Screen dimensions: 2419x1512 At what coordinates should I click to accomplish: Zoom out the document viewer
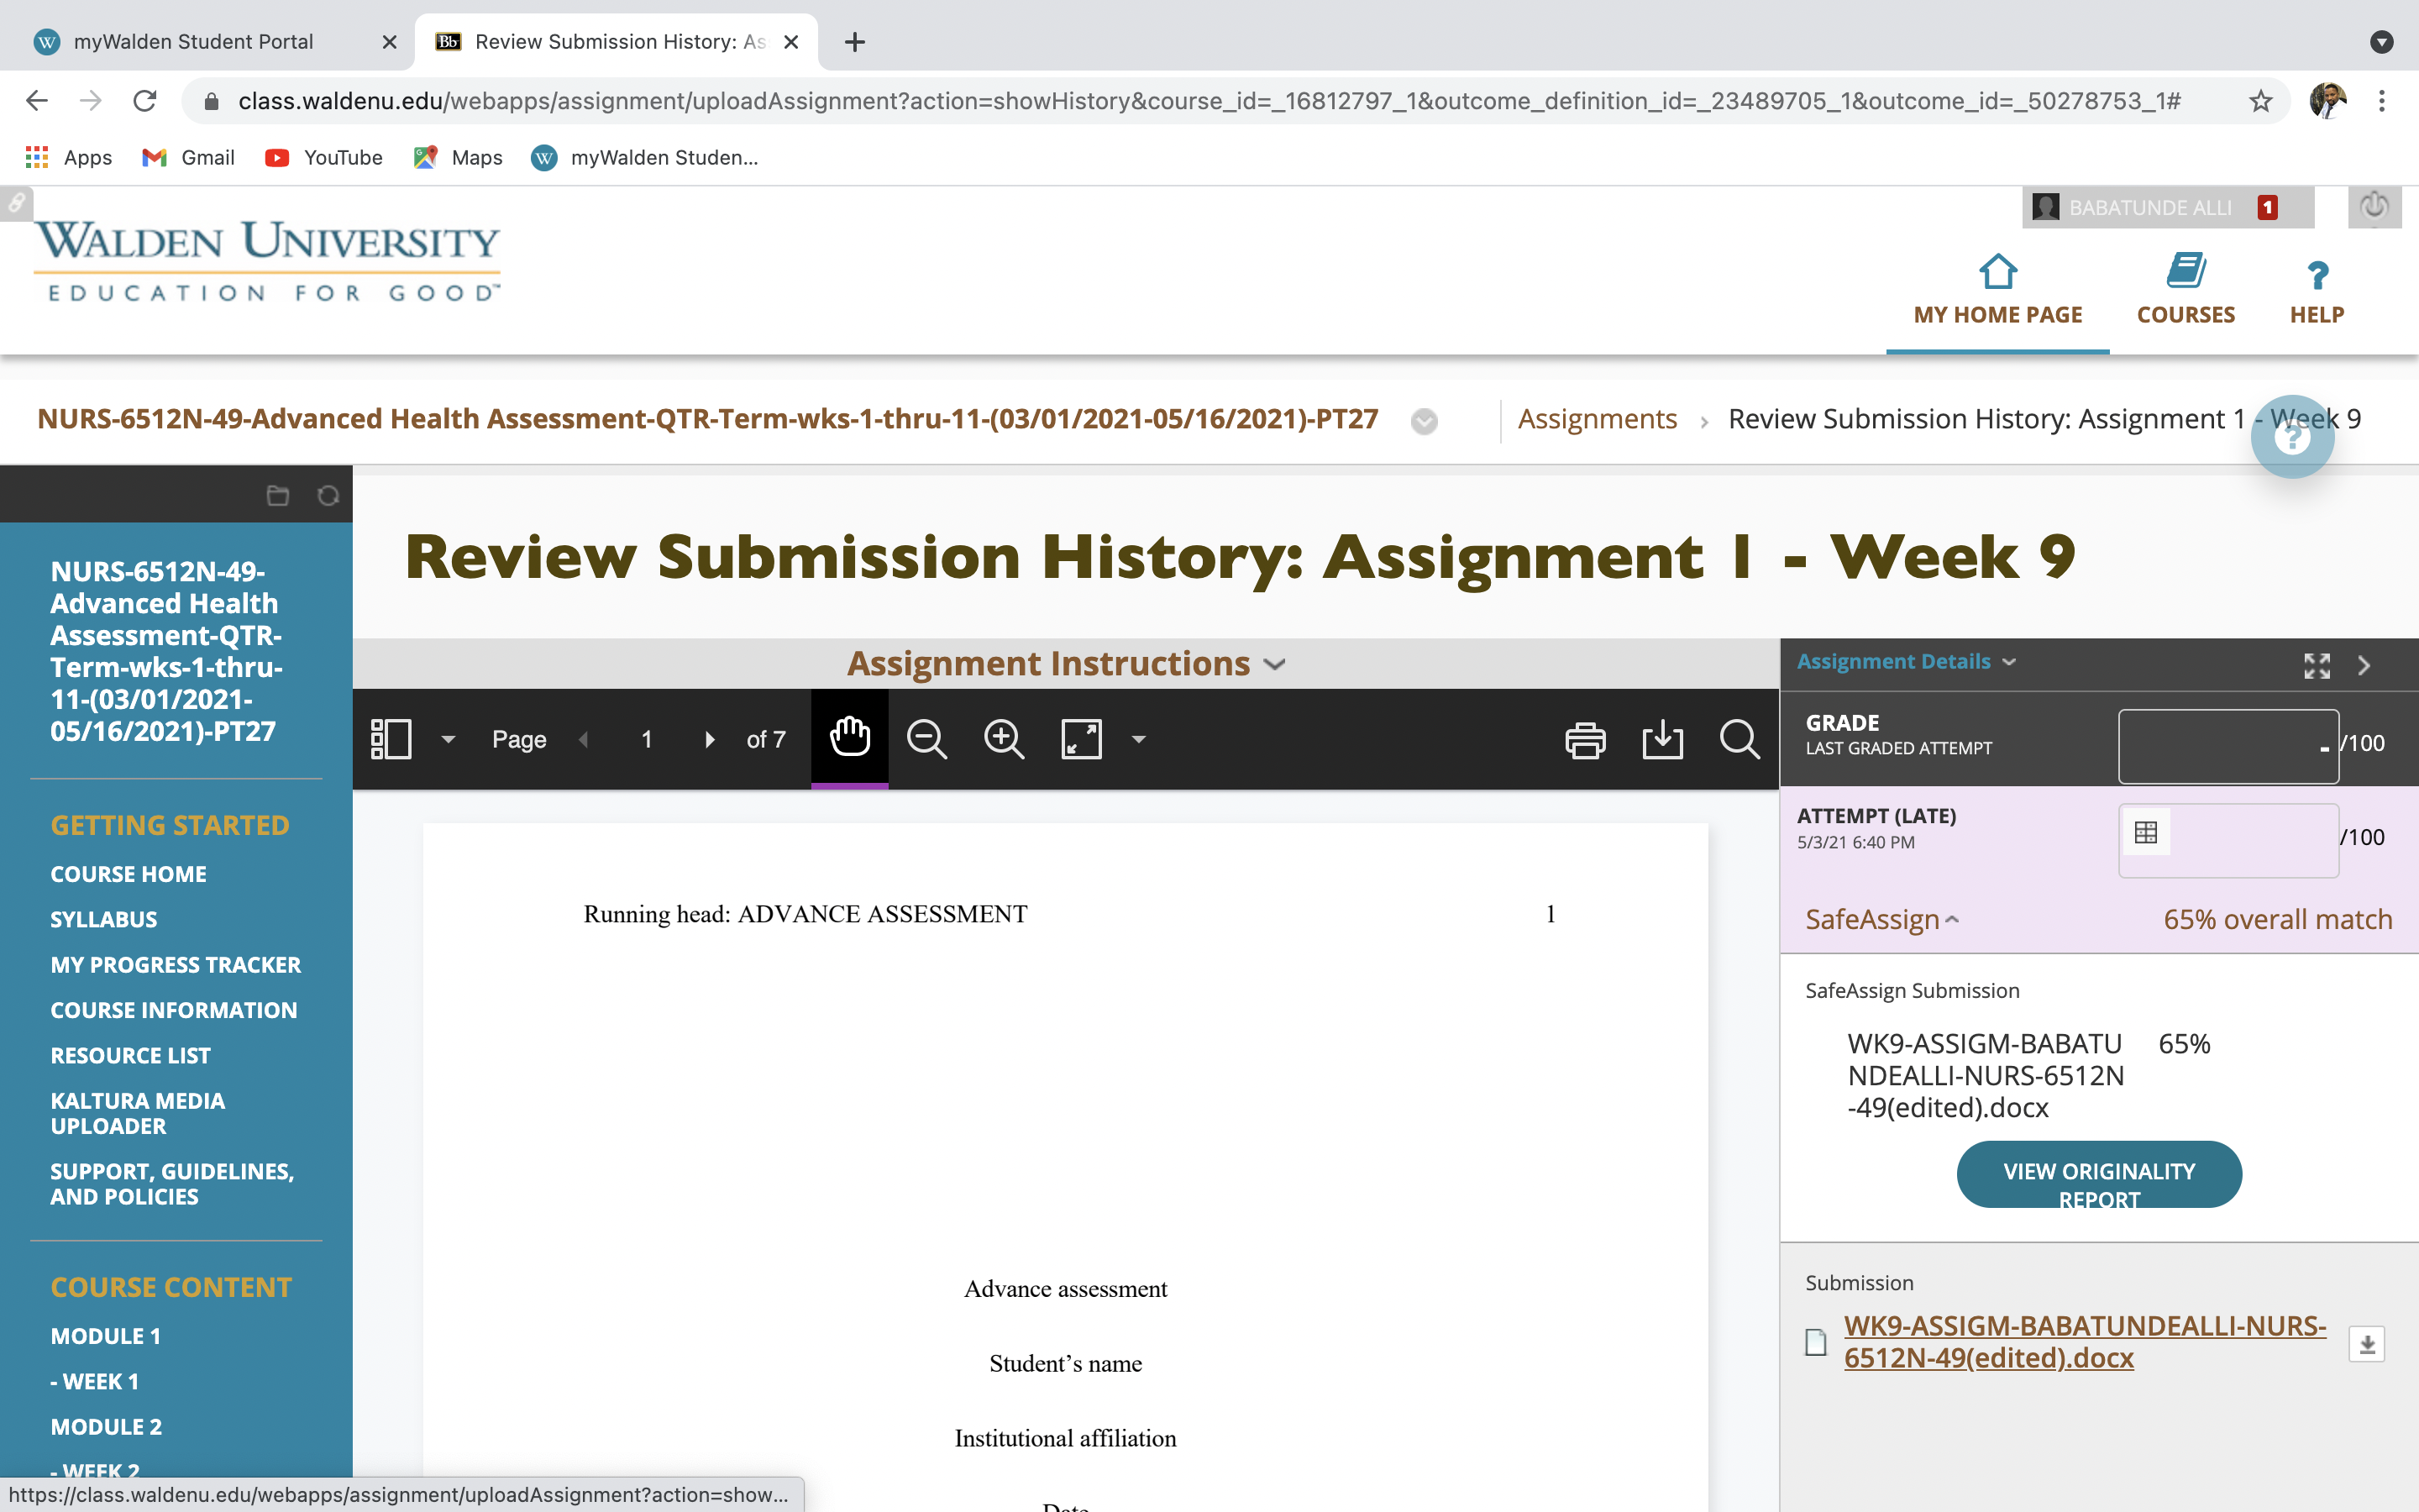coord(926,739)
